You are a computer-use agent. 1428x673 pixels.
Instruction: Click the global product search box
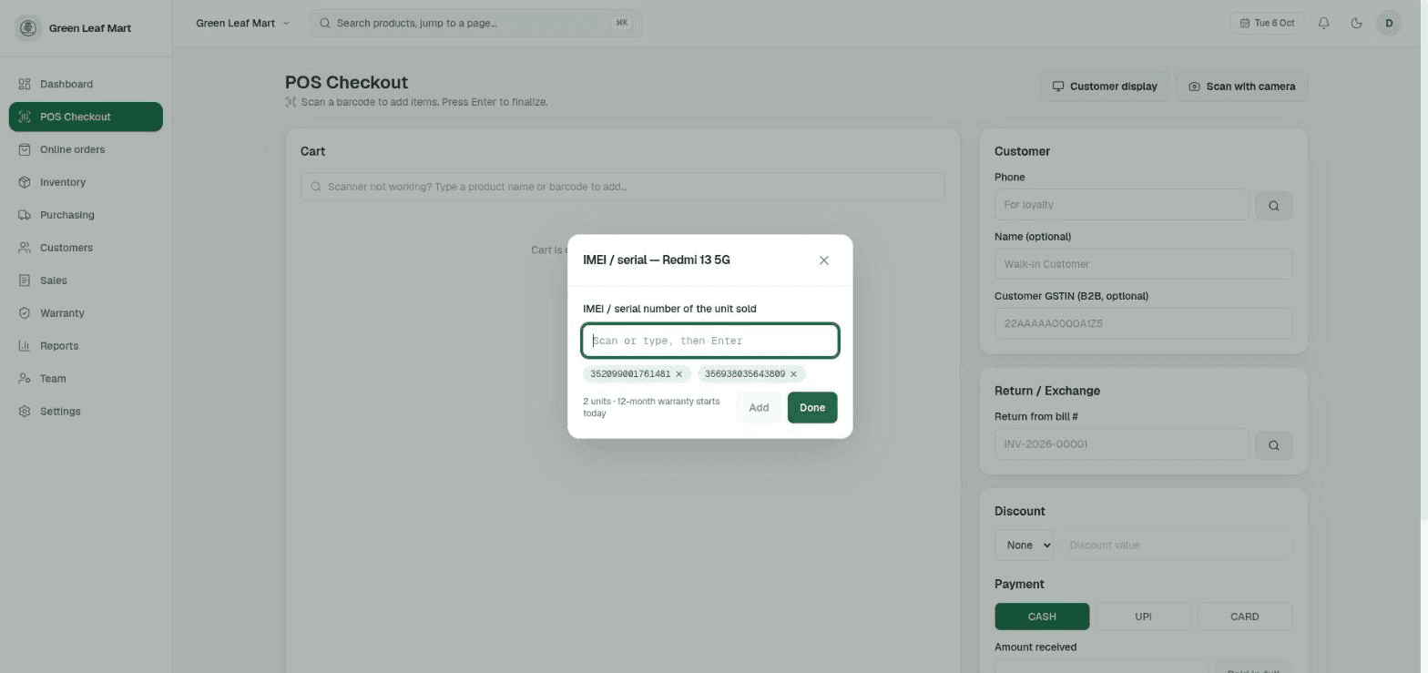pos(475,23)
